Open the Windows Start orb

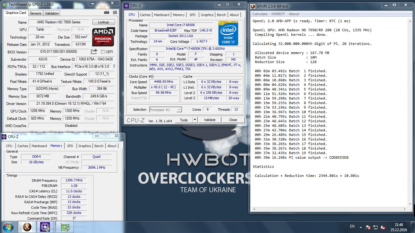click(x=8, y=227)
